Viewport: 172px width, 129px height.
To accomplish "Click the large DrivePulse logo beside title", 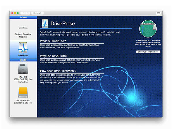I will (x=45, y=23).
